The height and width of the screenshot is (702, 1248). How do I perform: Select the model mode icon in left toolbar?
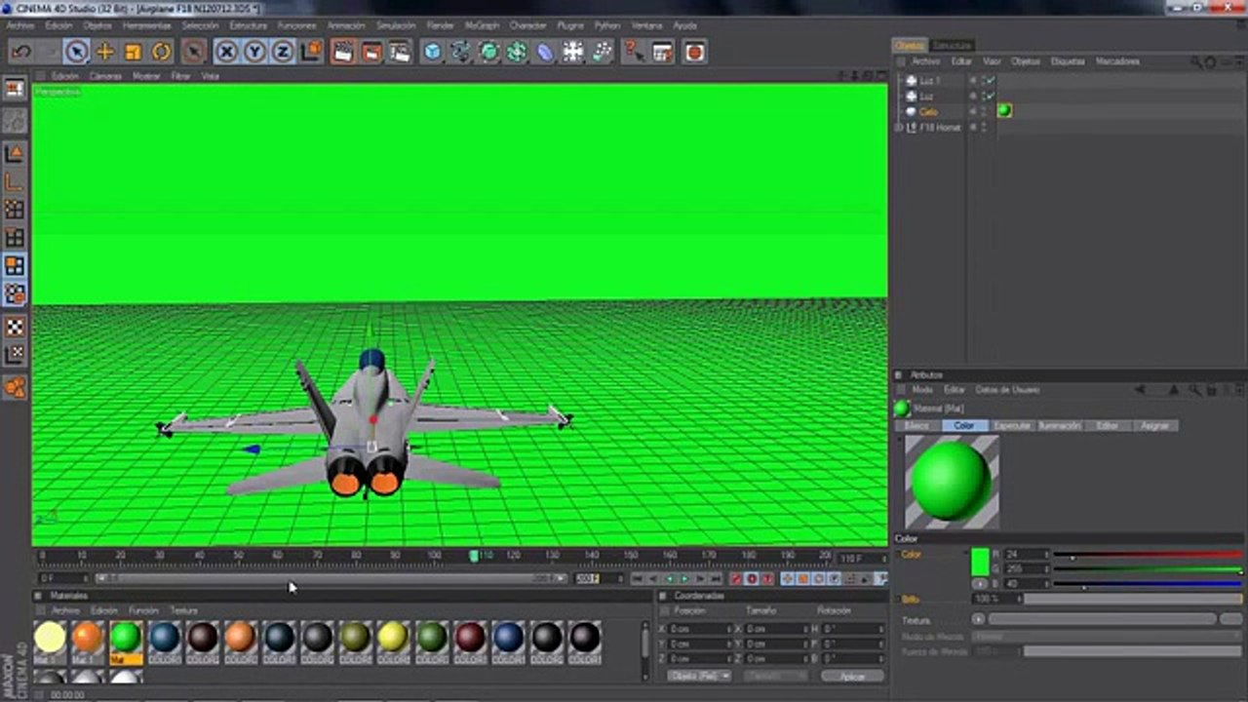[x=15, y=154]
